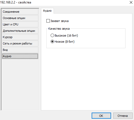134x120 pixels.
Task: Open Дополнительные опции in sidebar
Action: pyautogui.click(x=20, y=31)
